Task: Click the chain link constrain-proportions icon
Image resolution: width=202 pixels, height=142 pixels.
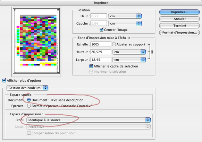Action: (152, 52)
